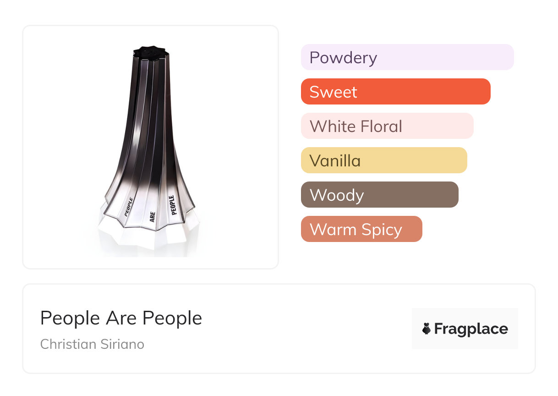Click the Christian Siriano designer name
This screenshot has width=558, height=396.
pos(92,344)
